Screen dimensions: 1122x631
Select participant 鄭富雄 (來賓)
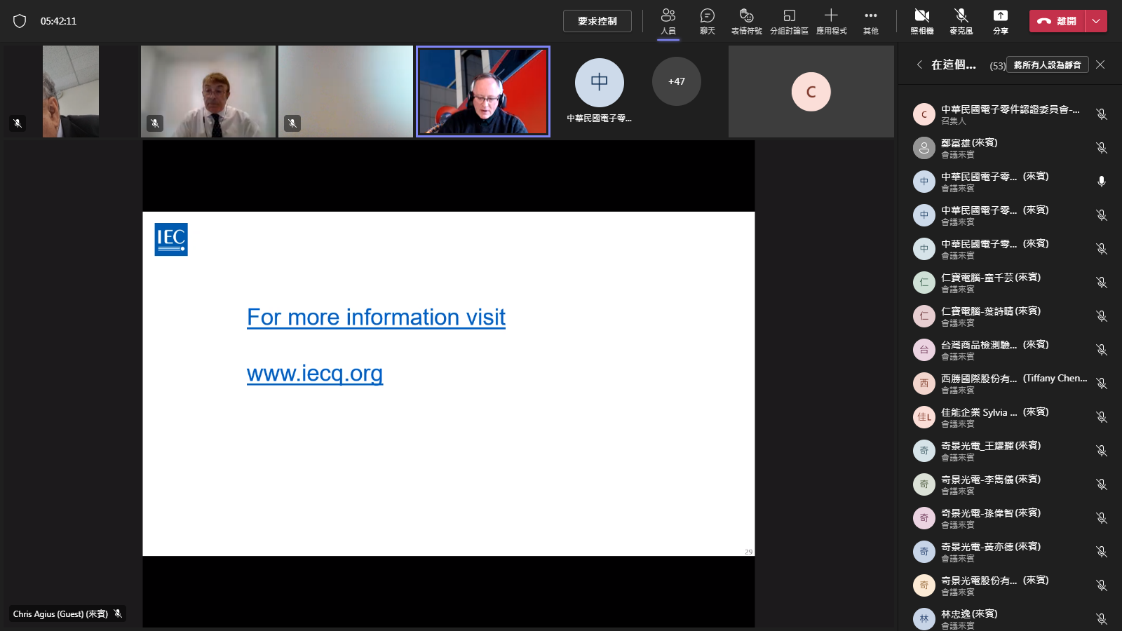click(x=1010, y=148)
